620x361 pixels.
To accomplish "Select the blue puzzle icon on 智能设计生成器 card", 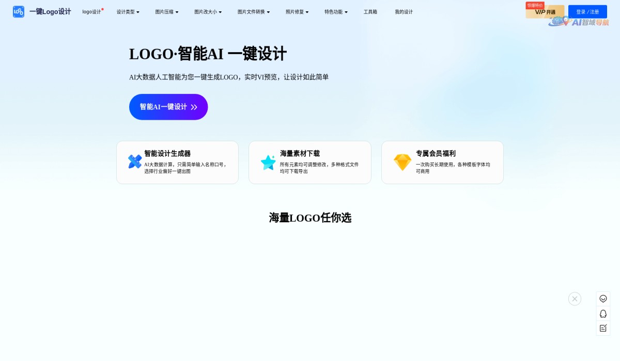I will click(x=134, y=161).
